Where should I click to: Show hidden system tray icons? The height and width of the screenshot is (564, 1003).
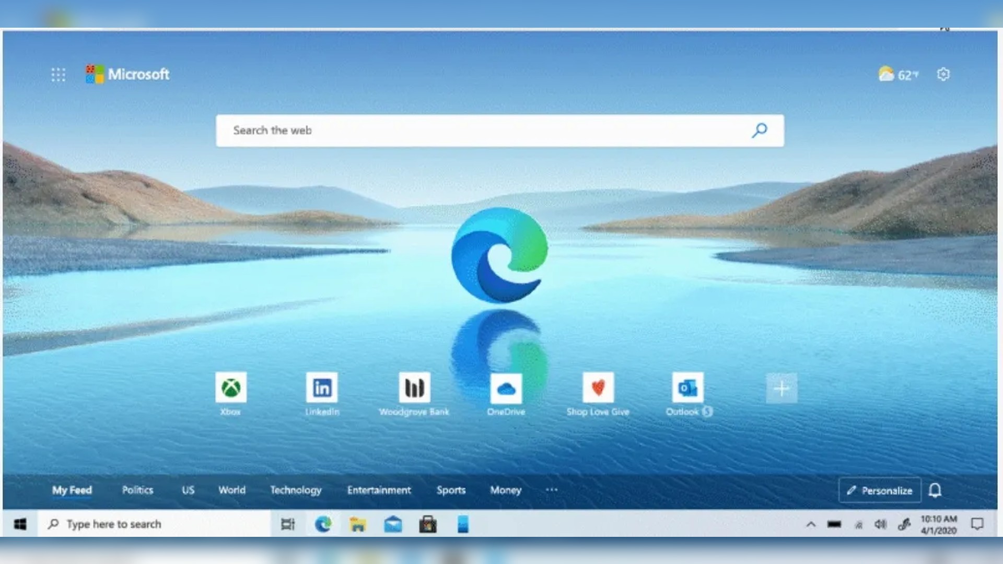pyautogui.click(x=810, y=524)
